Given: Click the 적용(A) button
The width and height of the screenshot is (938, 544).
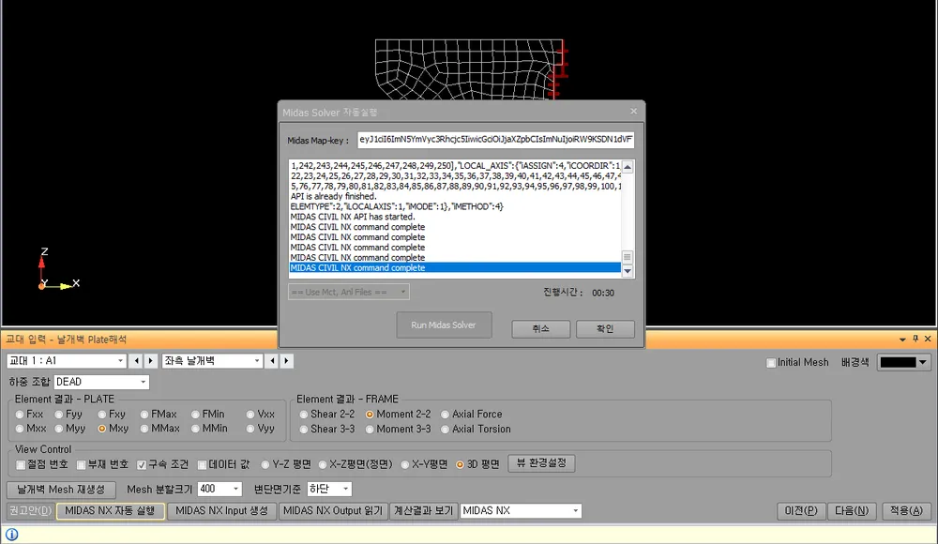Looking at the screenshot, I should pyautogui.click(x=906, y=510).
